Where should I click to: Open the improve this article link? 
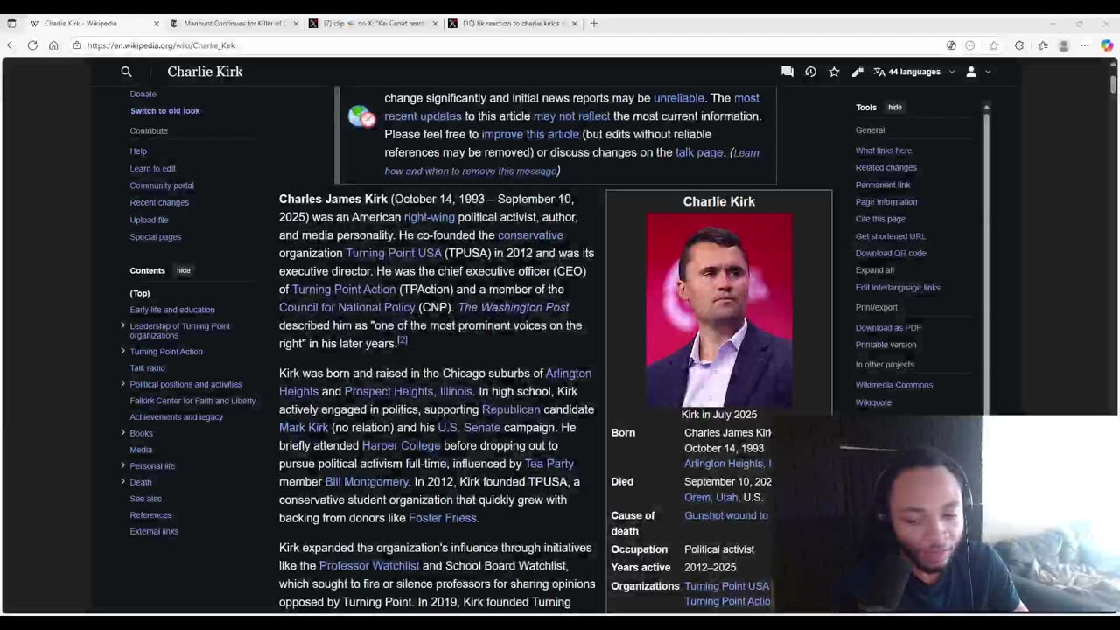coord(530,134)
